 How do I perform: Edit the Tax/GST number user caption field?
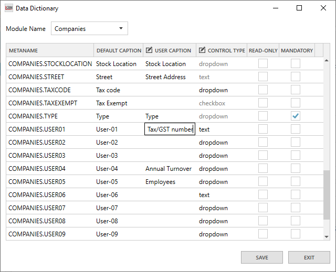tap(170, 129)
